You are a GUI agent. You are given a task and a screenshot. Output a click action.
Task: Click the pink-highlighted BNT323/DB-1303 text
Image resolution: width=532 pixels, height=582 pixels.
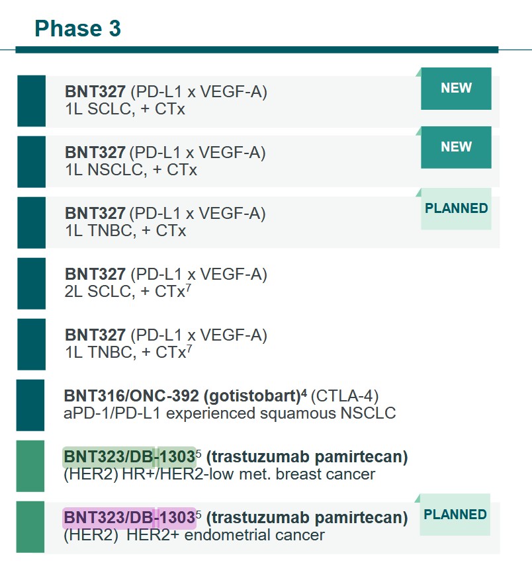[129, 517]
